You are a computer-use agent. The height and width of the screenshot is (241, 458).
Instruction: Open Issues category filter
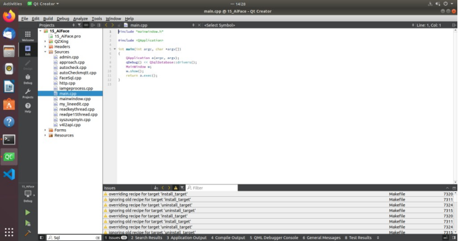(x=182, y=188)
